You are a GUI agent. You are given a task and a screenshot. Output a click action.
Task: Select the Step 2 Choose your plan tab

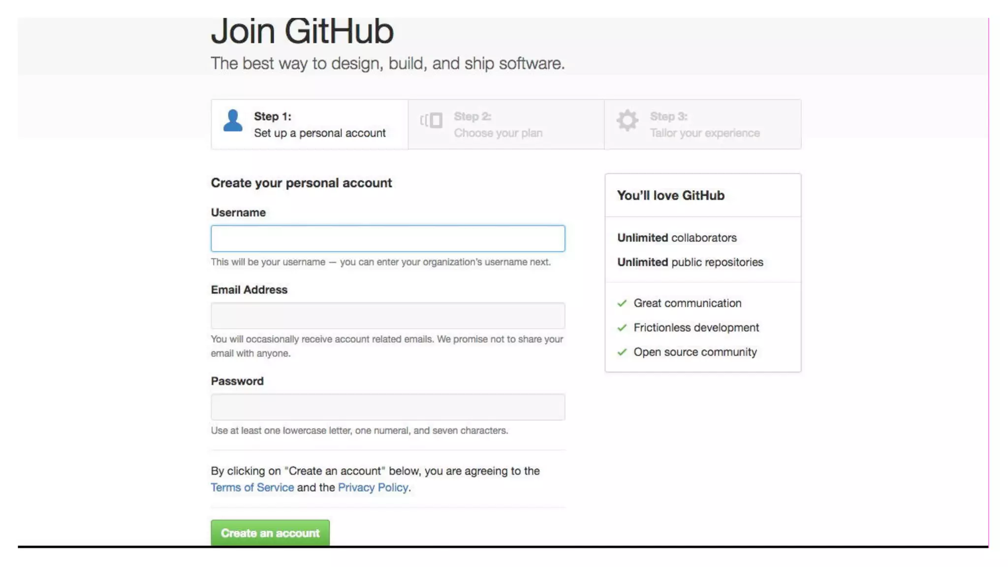coord(506,125)
